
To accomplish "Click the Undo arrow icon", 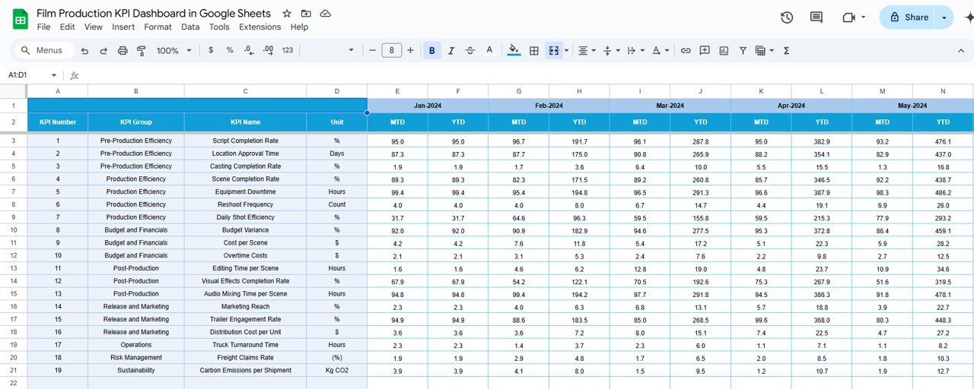I will coord(84,51).
